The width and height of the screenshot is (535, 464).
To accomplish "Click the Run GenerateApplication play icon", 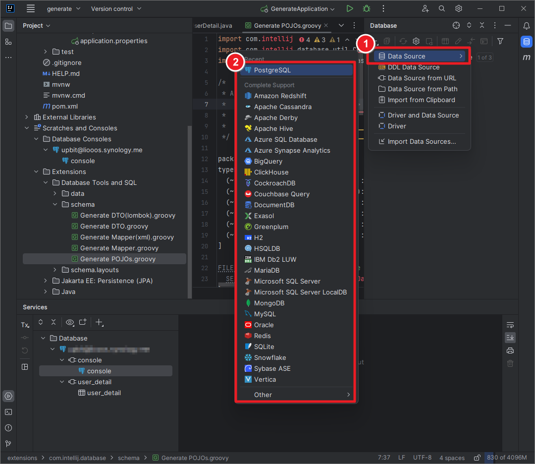I will pos(350,8).
